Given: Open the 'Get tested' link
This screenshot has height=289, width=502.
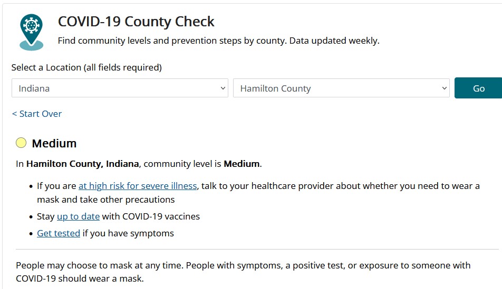Looking at the screenshot, I should point(59,233).
